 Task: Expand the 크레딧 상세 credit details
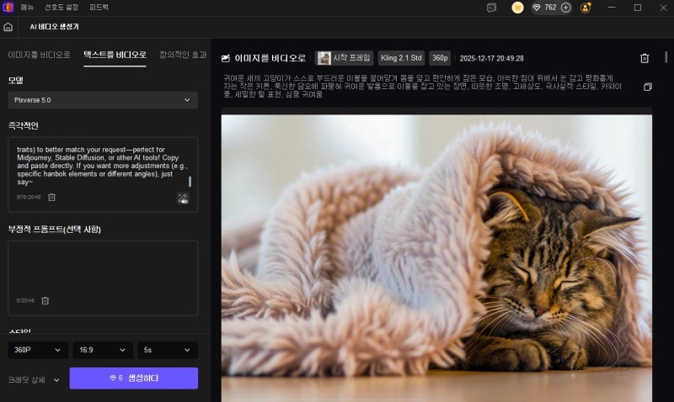point(34,379)
